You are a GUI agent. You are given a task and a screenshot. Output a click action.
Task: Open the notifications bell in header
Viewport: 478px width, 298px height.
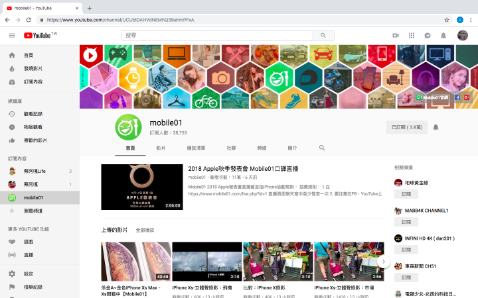pos(443,36)
